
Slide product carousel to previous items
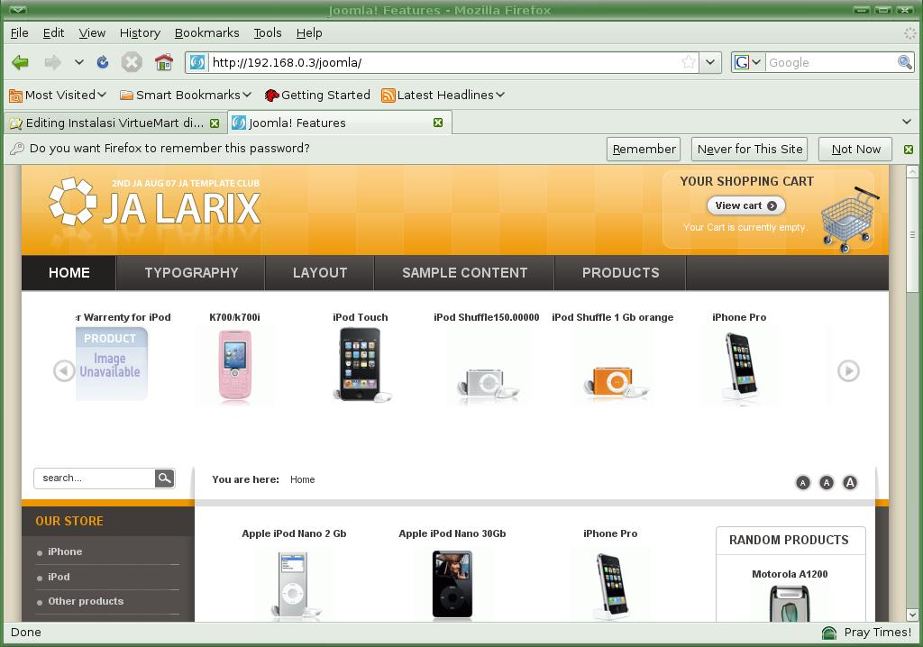64,371
